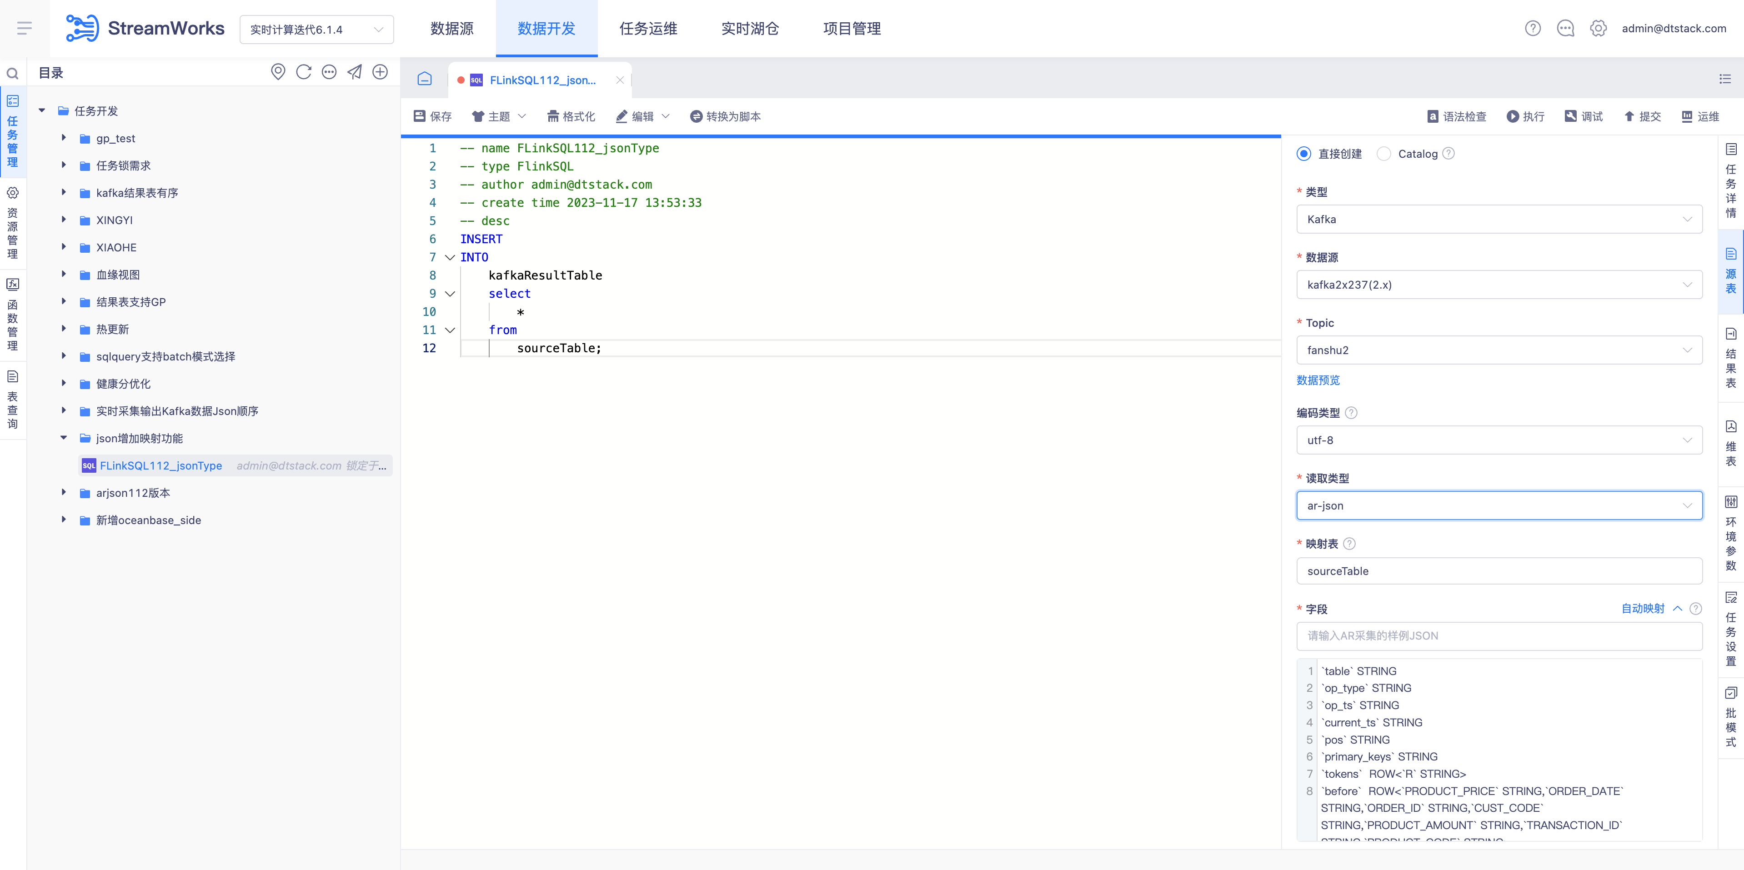The image size is (1744, 870).
Task: Open 任务设置 right panel
Action: (1731, 629)
